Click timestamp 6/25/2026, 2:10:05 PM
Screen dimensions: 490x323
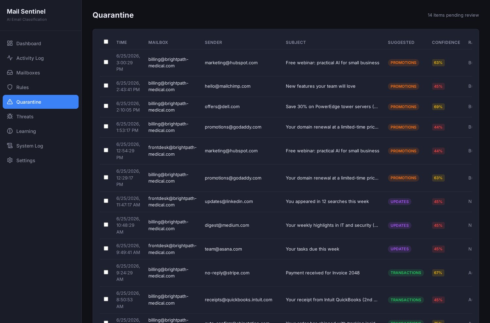point(128,107)
